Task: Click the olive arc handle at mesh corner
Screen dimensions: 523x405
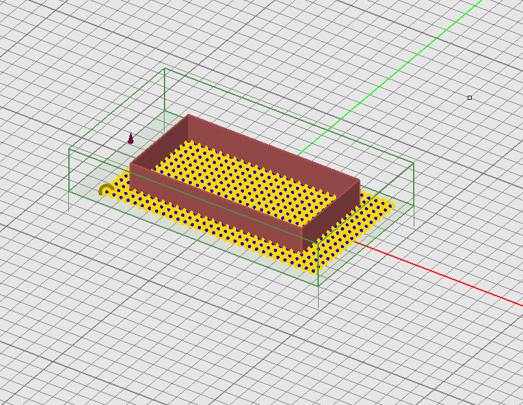Action: 106,189
